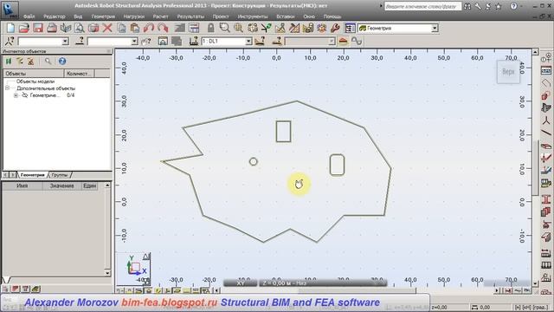The image size is (554, 312).
Task: Click the inspector filter icon with the red X
Action: pos(31,62)
